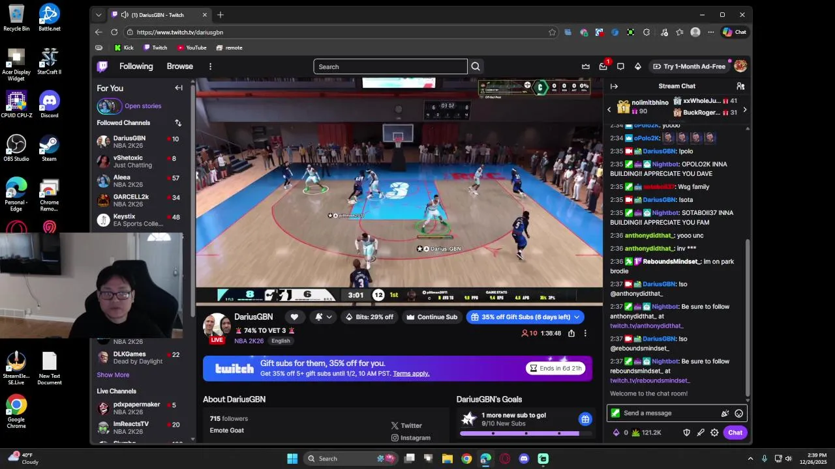Click the chat identity badge icon
The height and width of the screenshot is (469, 835).
(x=615, y=413)
